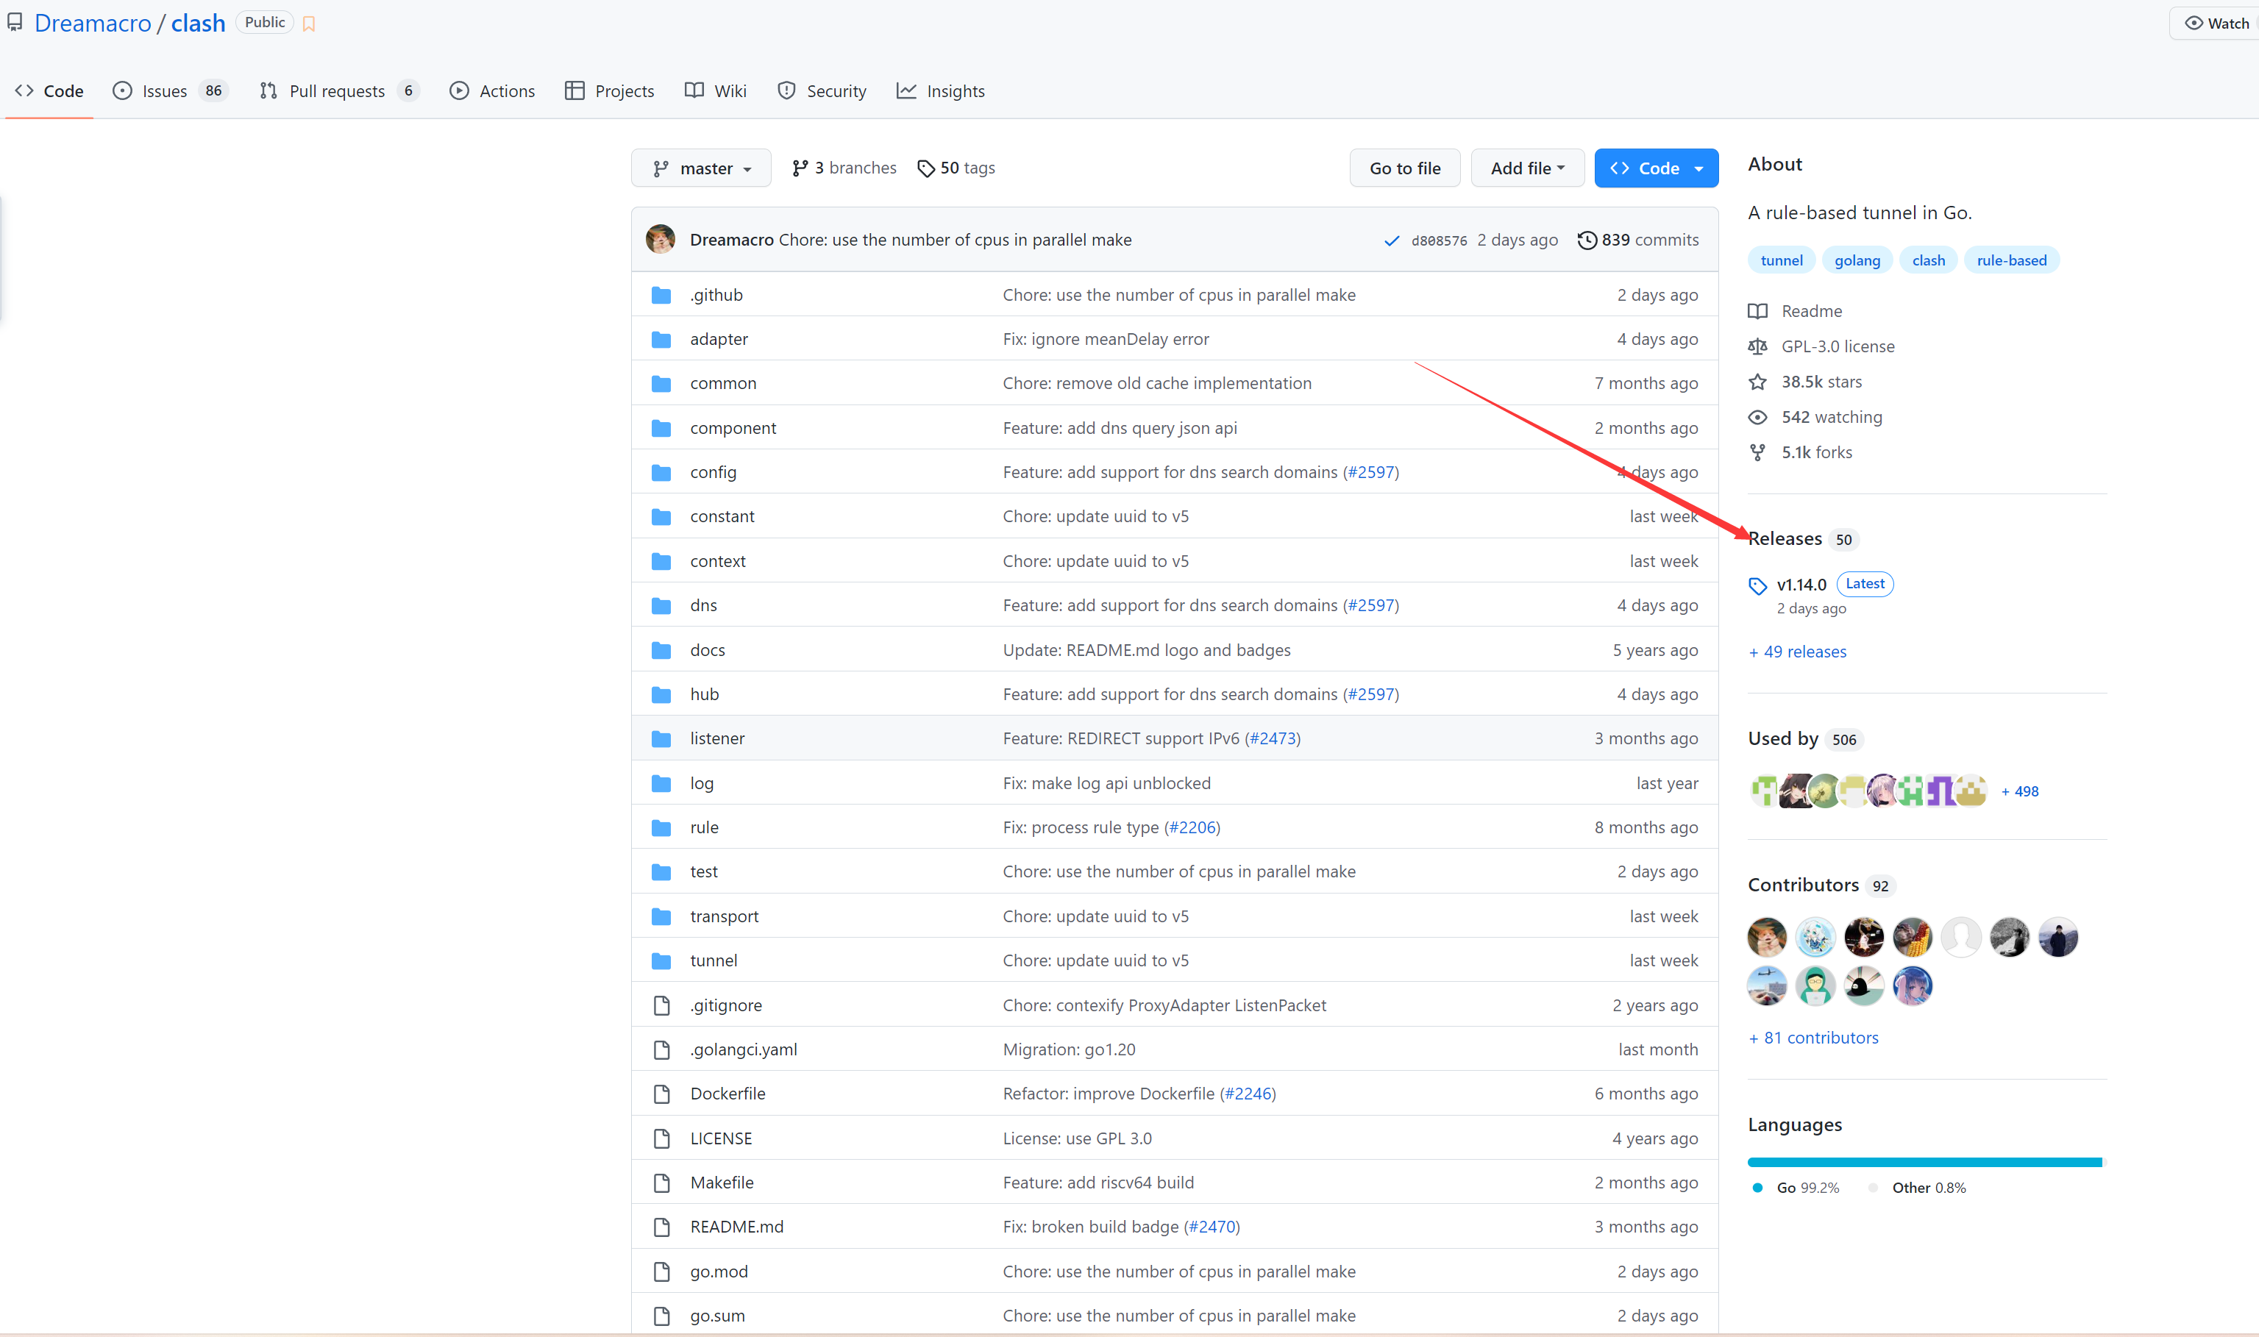The width and height of the screenshot is (2259, 1337).
Task: Click the Dockerfile file icon
Action: [x=661, y=1094]
